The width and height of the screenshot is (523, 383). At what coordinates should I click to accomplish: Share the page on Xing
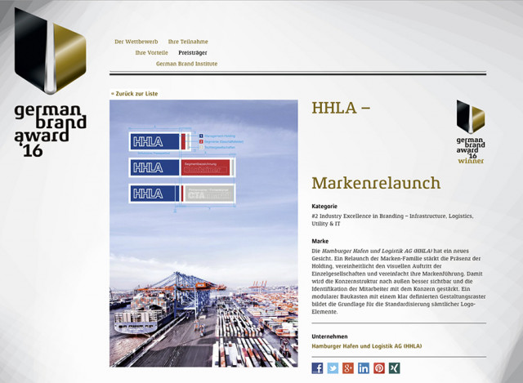[x=394, y=368]
